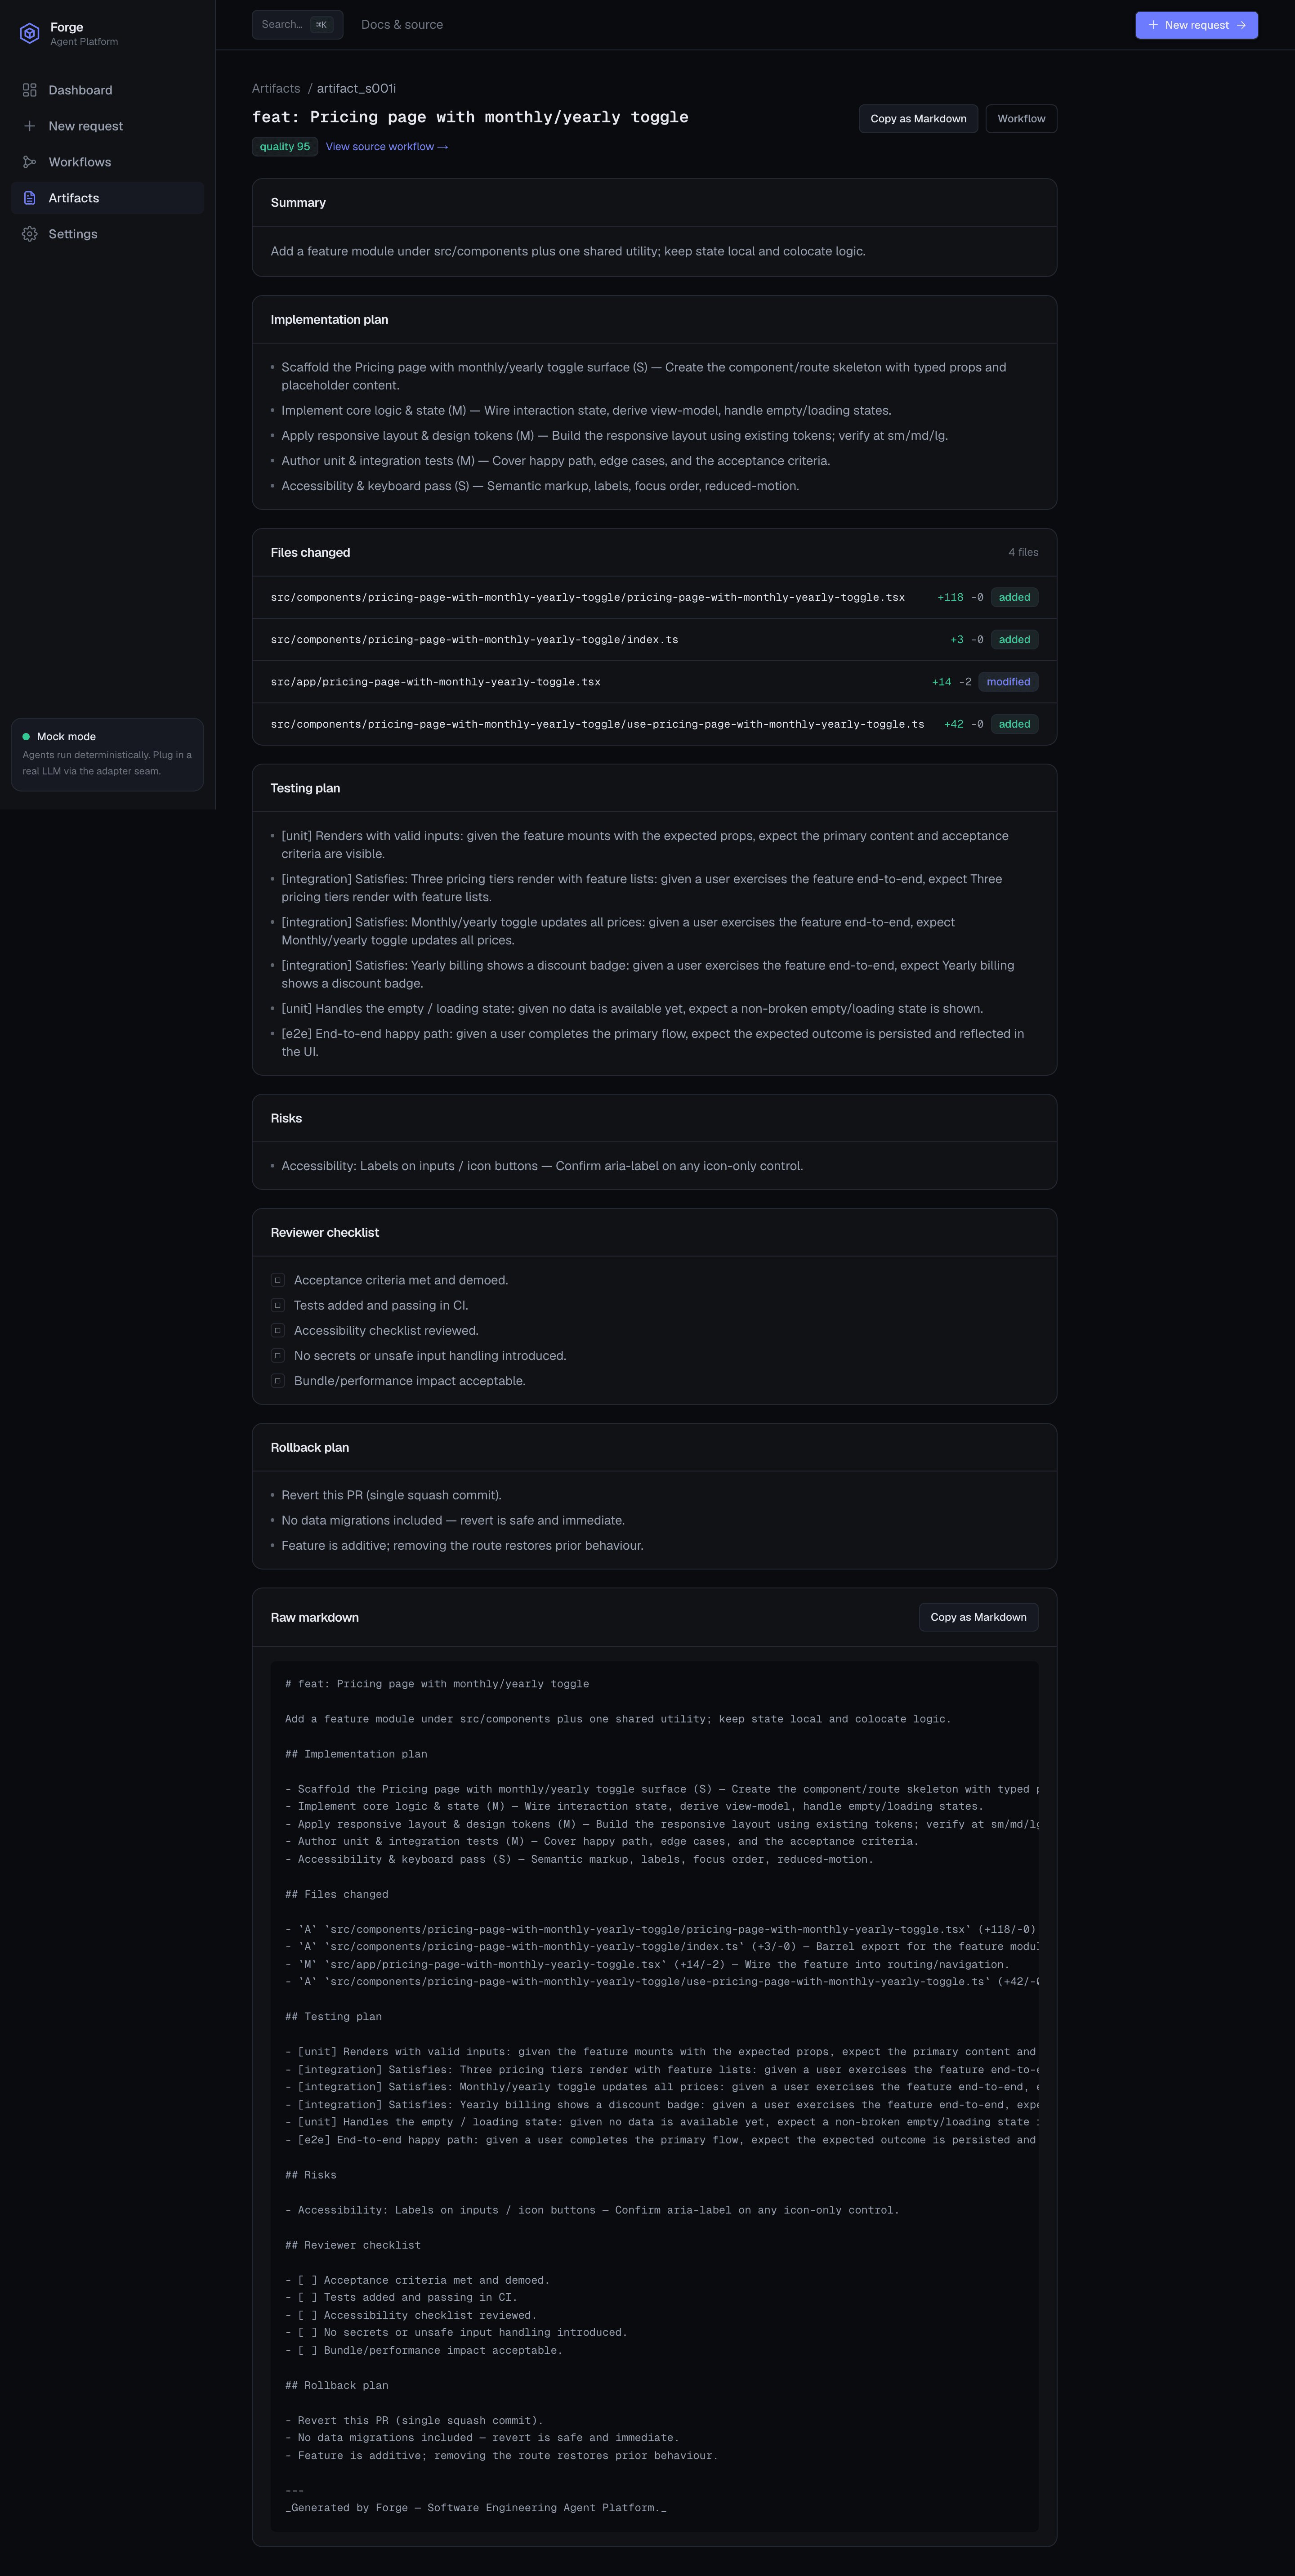Open Settings in the sidebar
Image resolution: width=1295 pixels, height=2576 pixels.
(x=107, y=234)
